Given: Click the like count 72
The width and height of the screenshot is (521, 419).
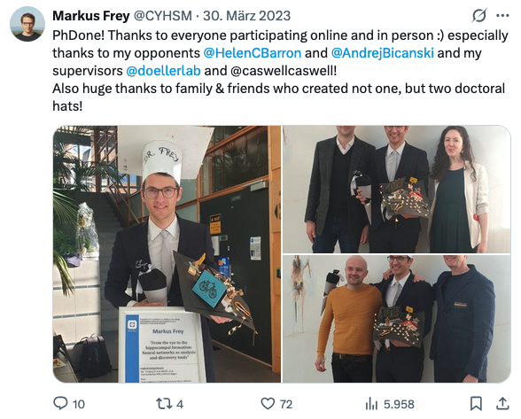Looking at the screenshot, I should (x=285, y=404).
